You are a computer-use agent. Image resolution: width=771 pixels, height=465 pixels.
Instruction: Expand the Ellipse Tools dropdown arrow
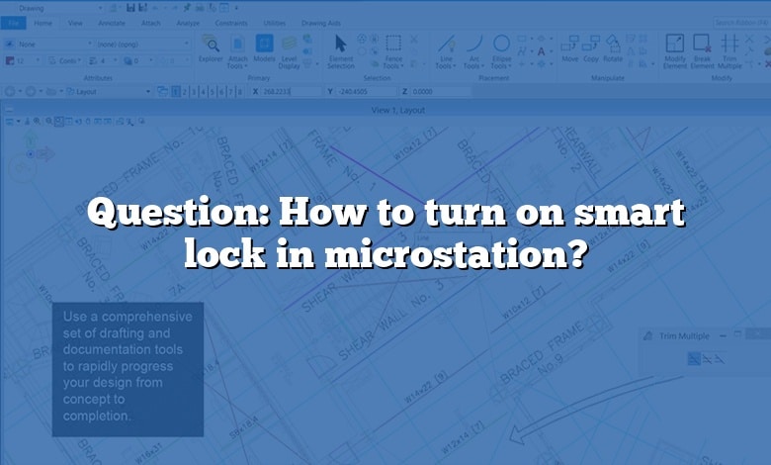[x=510, y=66]
